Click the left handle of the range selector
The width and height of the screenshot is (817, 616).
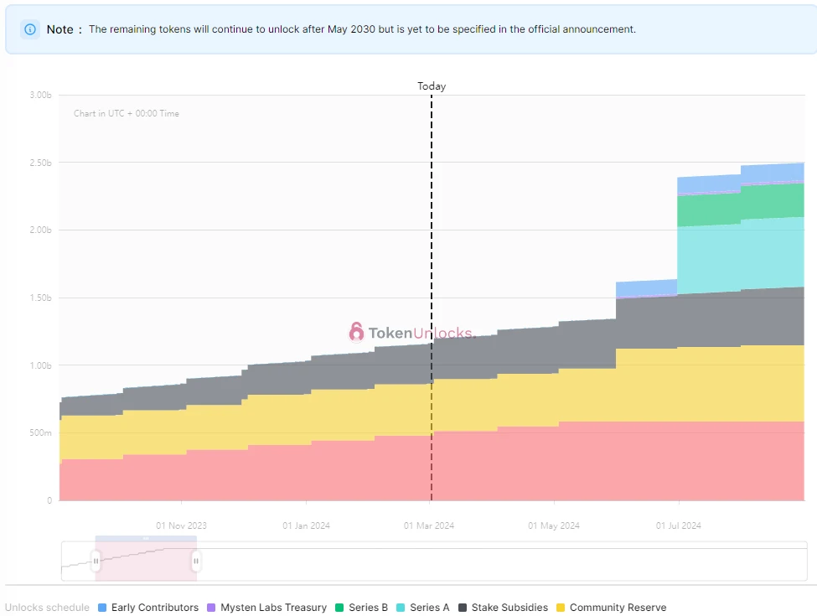click(x=96, y=561)
